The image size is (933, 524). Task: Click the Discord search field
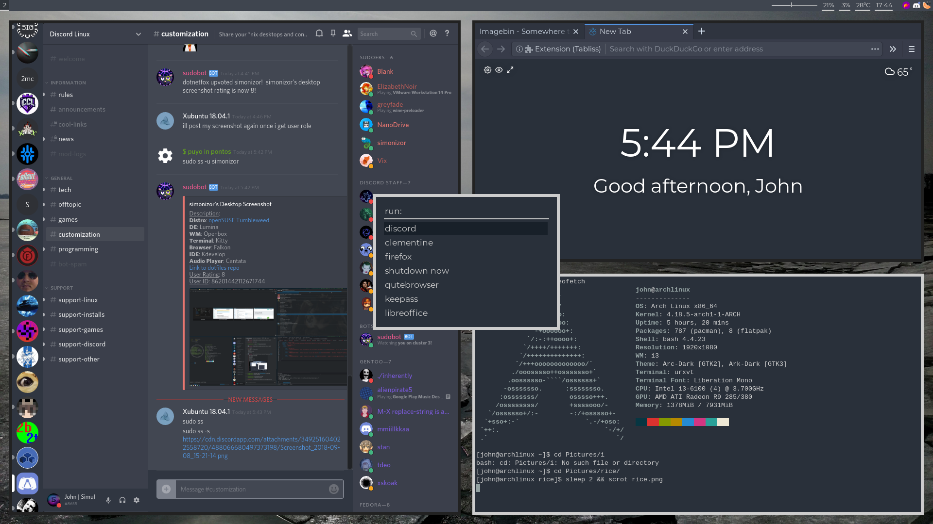click(x=389, y=34)
